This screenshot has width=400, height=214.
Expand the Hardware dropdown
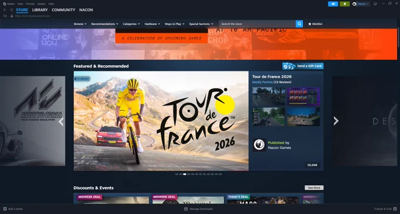tap(152, 24)
